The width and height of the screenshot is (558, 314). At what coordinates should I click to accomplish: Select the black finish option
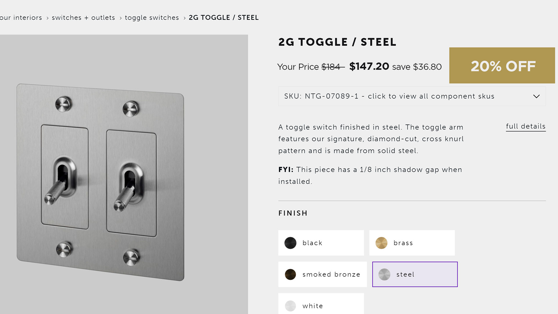click(321, 243)
